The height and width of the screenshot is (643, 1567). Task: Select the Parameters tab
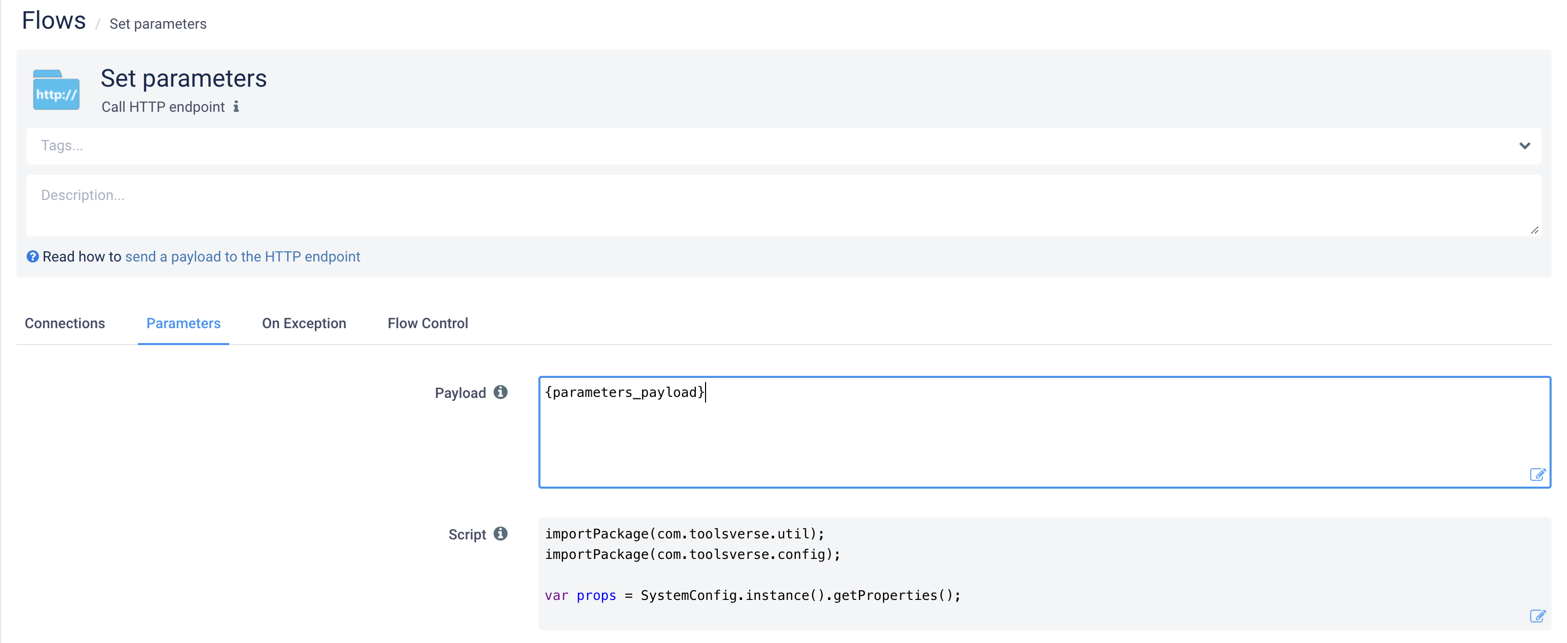[x=183, y=324]
